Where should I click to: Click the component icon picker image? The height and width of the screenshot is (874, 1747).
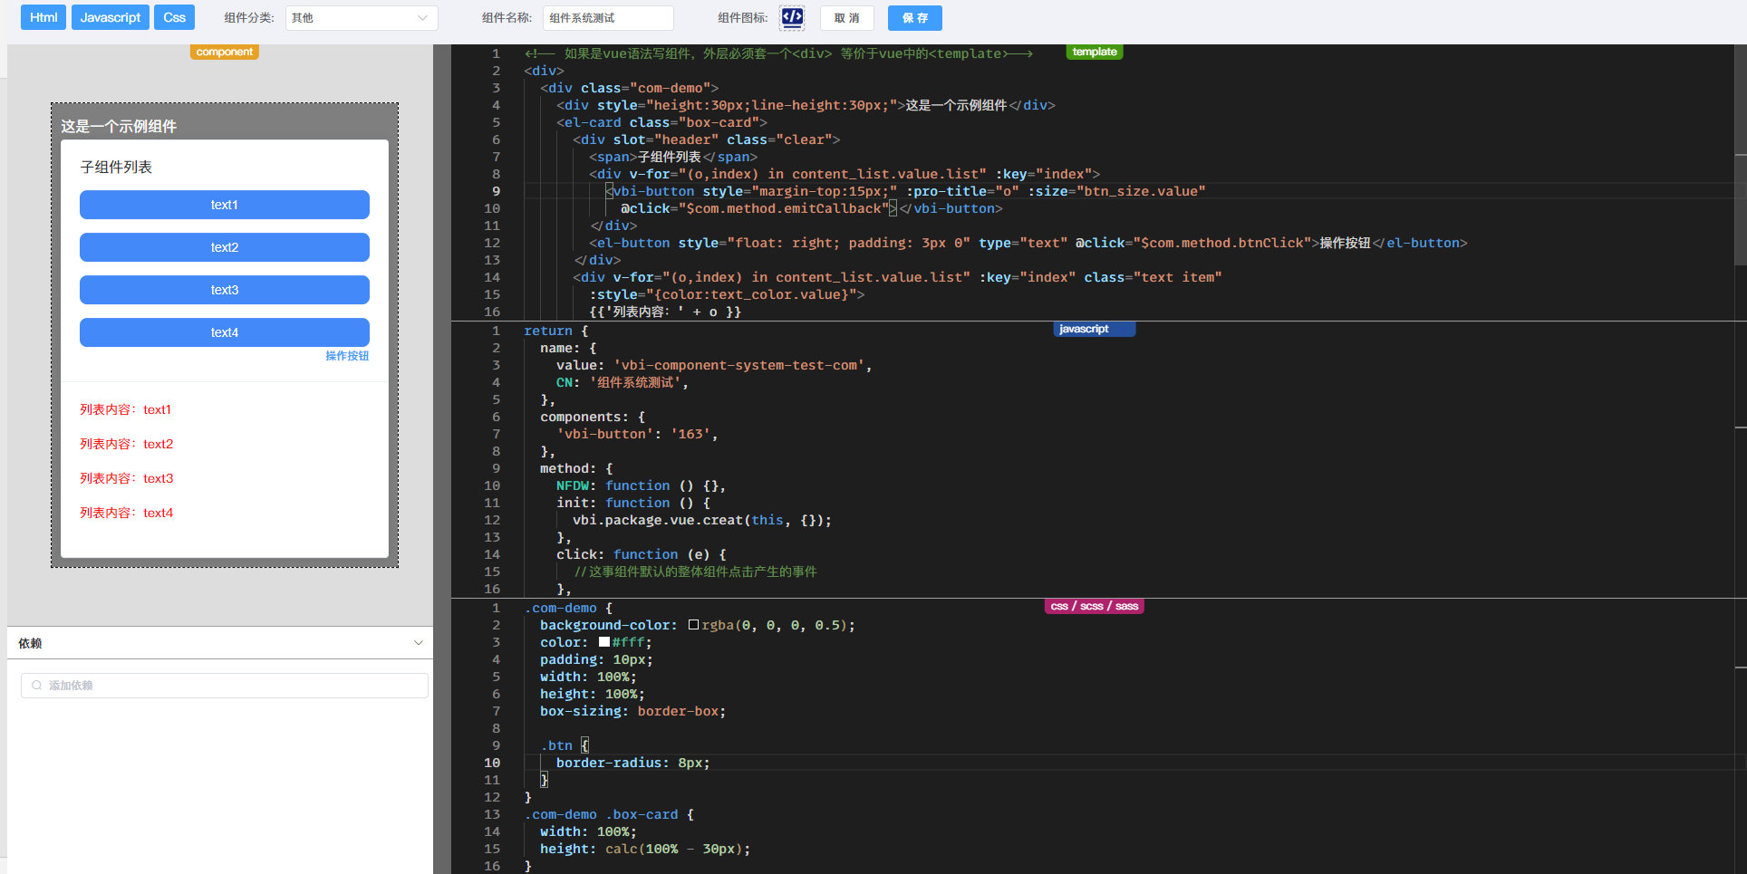coord(792,17)
